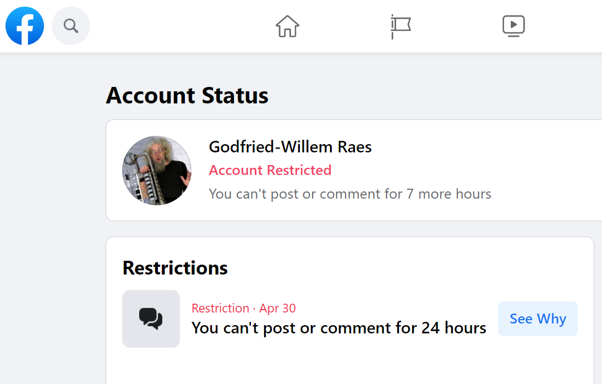
Task: Click the Account Restricted status text
Action: [270, 170]
